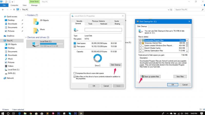Click the Disk Cleanup button
Screen dimensions: 205x115
click(x=116, y=65)
